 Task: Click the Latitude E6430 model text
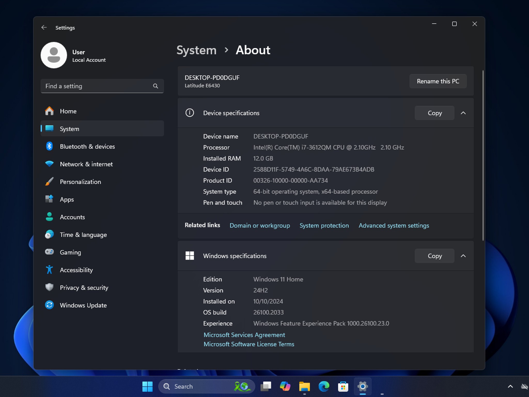tap(202, 86)
